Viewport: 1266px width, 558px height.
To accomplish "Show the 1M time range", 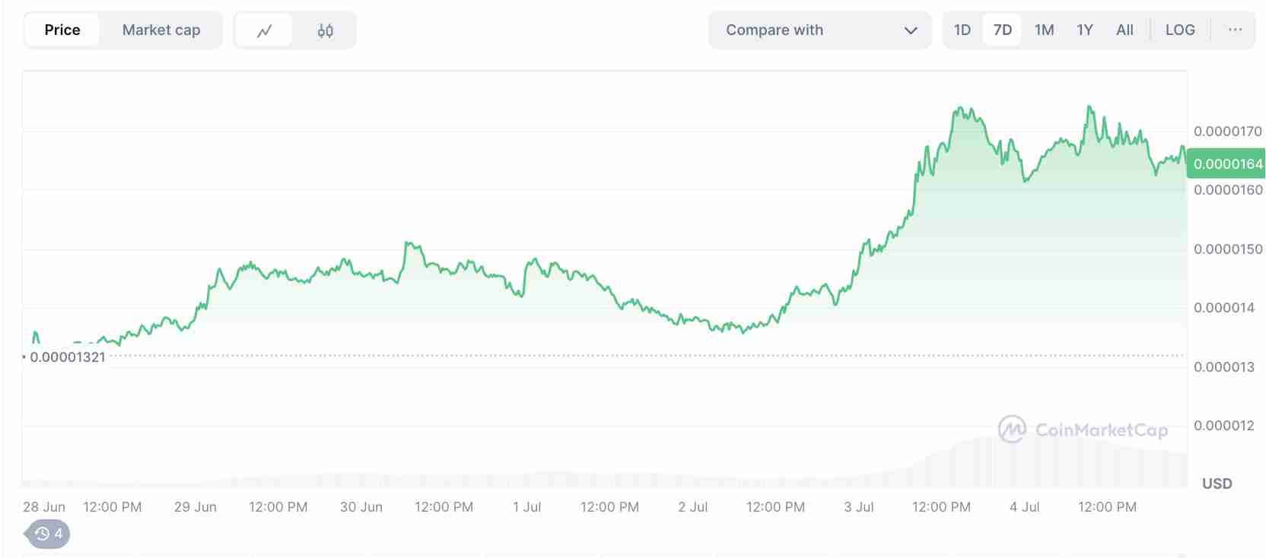I will pos(1044,30).
